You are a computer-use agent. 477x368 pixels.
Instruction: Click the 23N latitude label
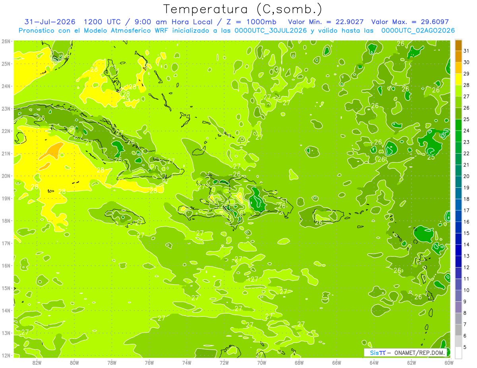(6, 108)
